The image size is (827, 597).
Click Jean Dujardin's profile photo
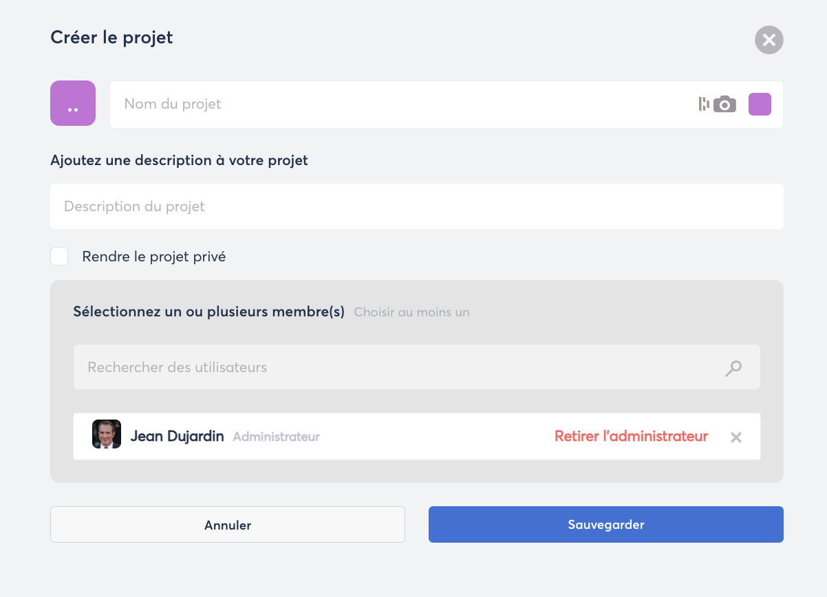[x=107, y=435]
